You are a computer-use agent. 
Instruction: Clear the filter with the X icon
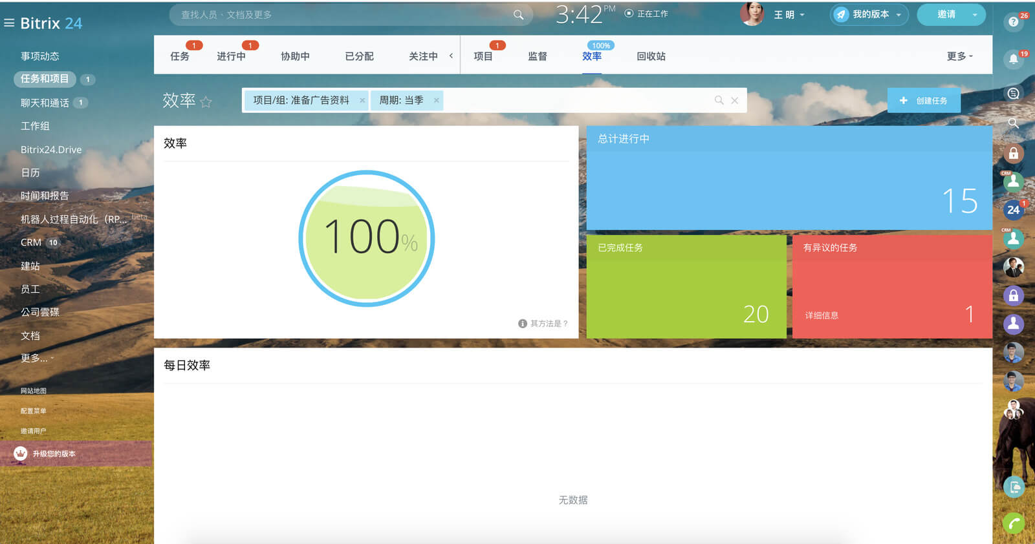(734, 100)
